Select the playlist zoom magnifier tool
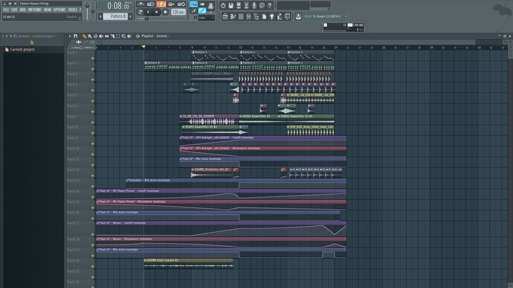This screenshot has width=513, height=288. (x=124, y=36)
